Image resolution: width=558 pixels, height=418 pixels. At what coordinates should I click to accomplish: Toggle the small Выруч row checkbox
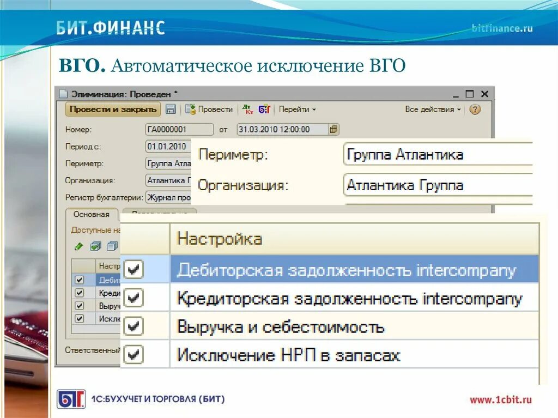tap(80, 306)
